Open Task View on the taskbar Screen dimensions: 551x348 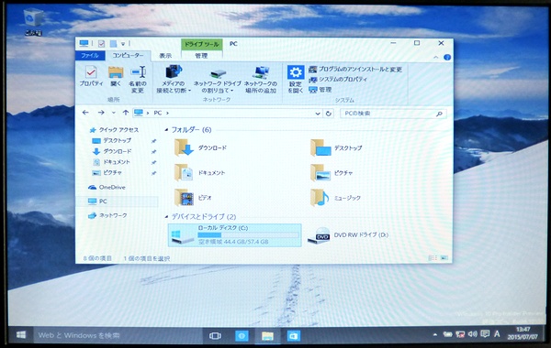pos(215,336)
